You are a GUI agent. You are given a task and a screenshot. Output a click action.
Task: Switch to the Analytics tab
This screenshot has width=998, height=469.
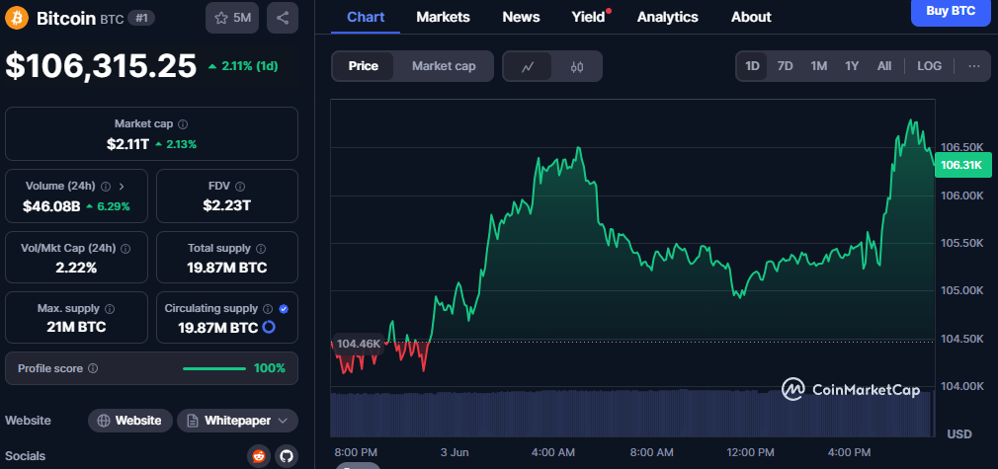coord(667,17)
